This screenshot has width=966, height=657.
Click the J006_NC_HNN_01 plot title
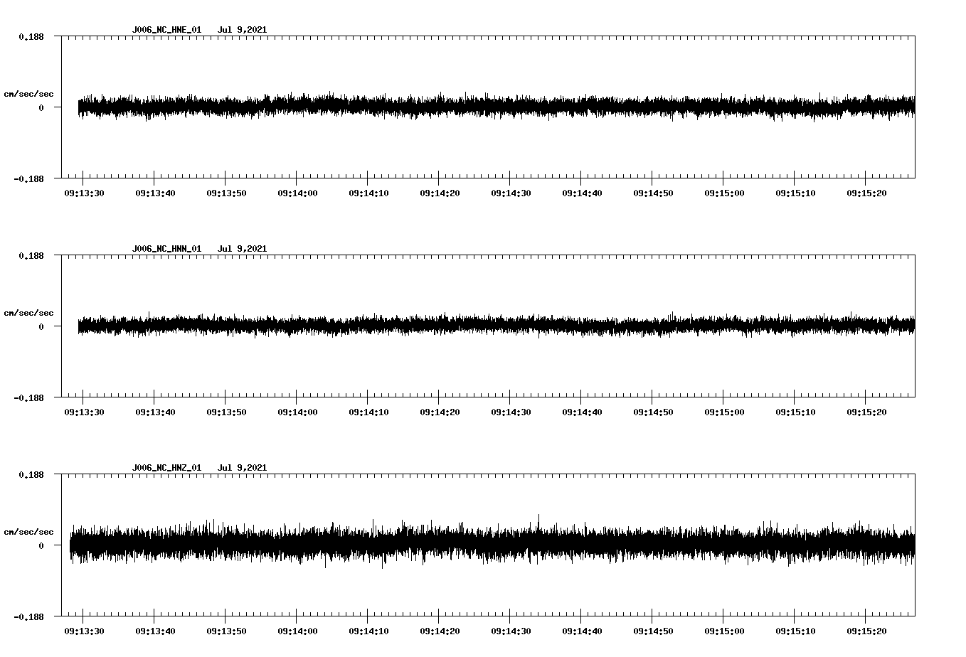[166, 249]
